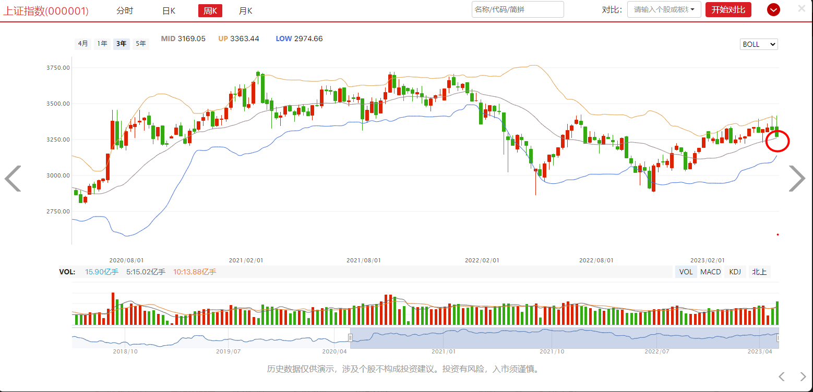Click the 2023/04 label in overview timeline
Image resolution: width=813 pixels, height=392 pixels.
(759, 352)
